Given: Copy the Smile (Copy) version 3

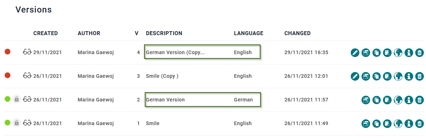Looking at the screenshot, I should pyautogui.click(x=377, y=76).
